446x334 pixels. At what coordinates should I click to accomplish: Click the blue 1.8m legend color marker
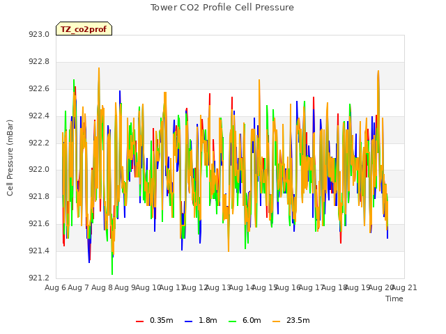pyautogui.click(x=189, y=321)
